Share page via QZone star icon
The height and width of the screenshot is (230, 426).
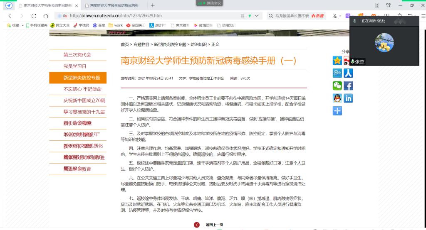click(337, 61)
